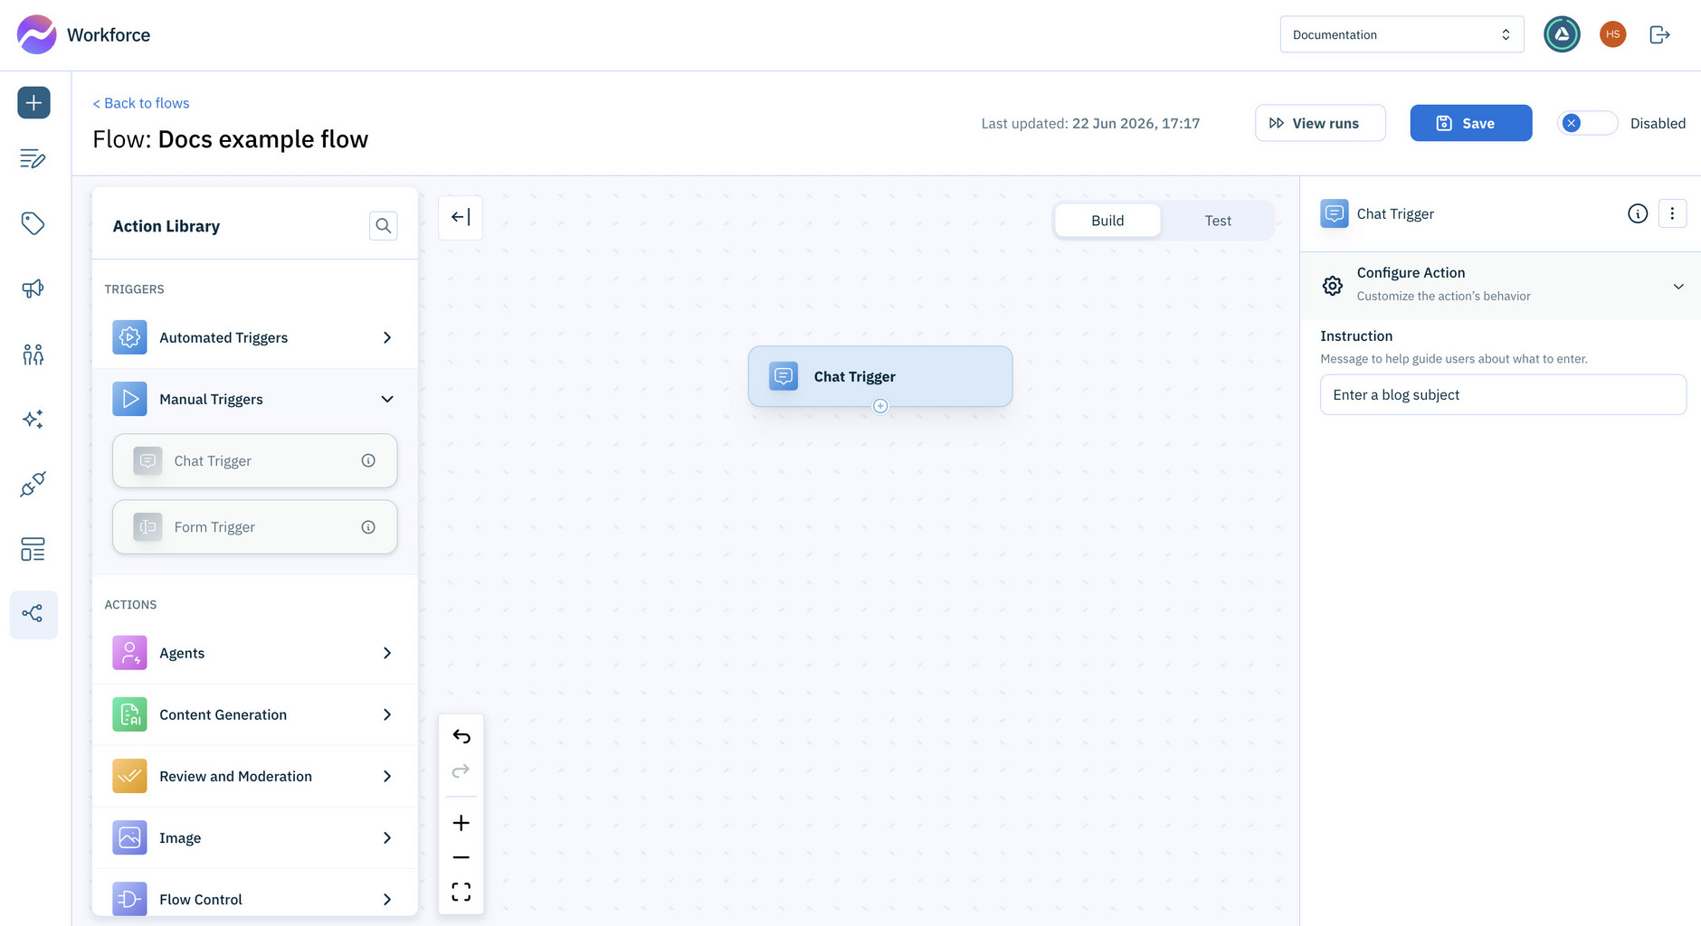The image size is (1701, 926).
Task: Click the flow title Docs example flow
Action: pyautogui.click(x=263, y=139)
